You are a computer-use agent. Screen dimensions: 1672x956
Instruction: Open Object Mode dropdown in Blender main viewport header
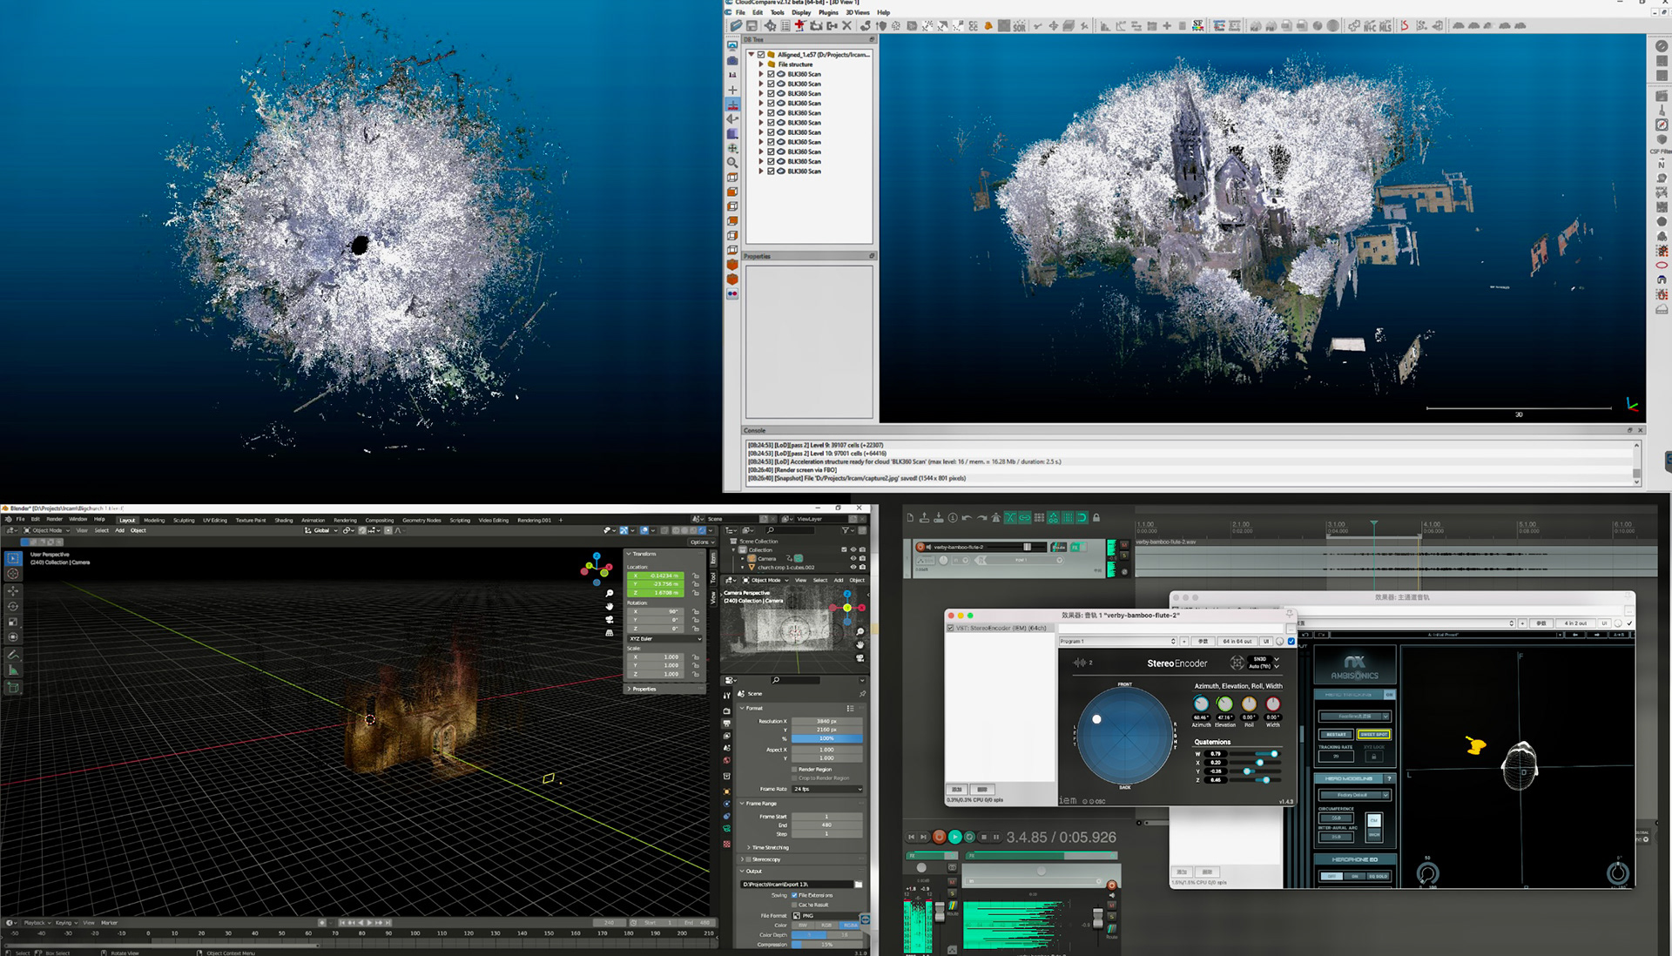[x=46, y=530]
